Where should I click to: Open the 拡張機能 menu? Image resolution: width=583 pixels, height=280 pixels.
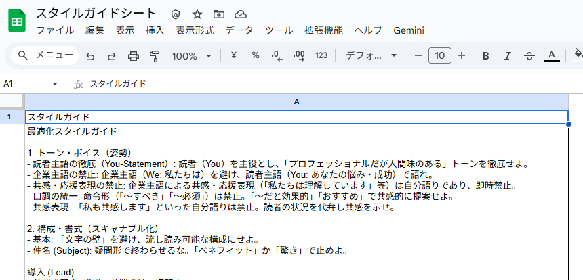(323, 30)
